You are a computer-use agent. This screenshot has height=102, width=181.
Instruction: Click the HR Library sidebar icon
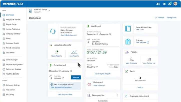(4, 95)
